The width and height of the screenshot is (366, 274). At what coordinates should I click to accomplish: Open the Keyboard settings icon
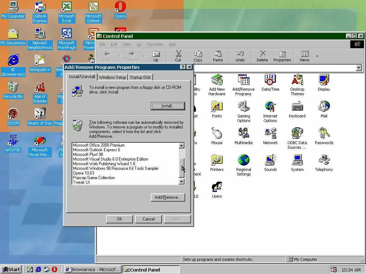click(x=297, y=109)
